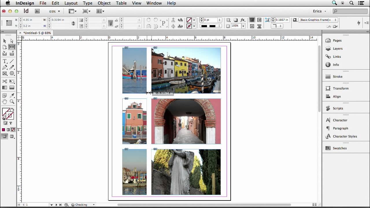Toggle wrap around bounding box
The image size is (370, 208).
tap(259, 20)
